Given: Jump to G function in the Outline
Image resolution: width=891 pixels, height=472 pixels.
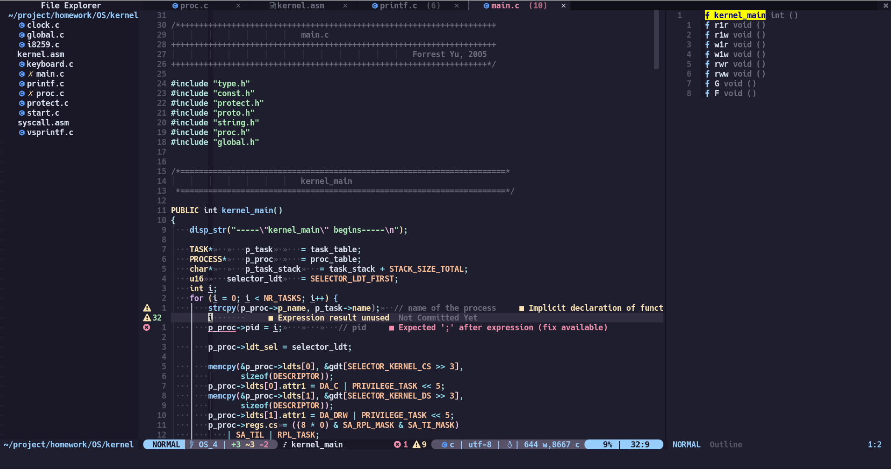Looking at the screenshot, I should pyautogui.click(x=717, y=84).
